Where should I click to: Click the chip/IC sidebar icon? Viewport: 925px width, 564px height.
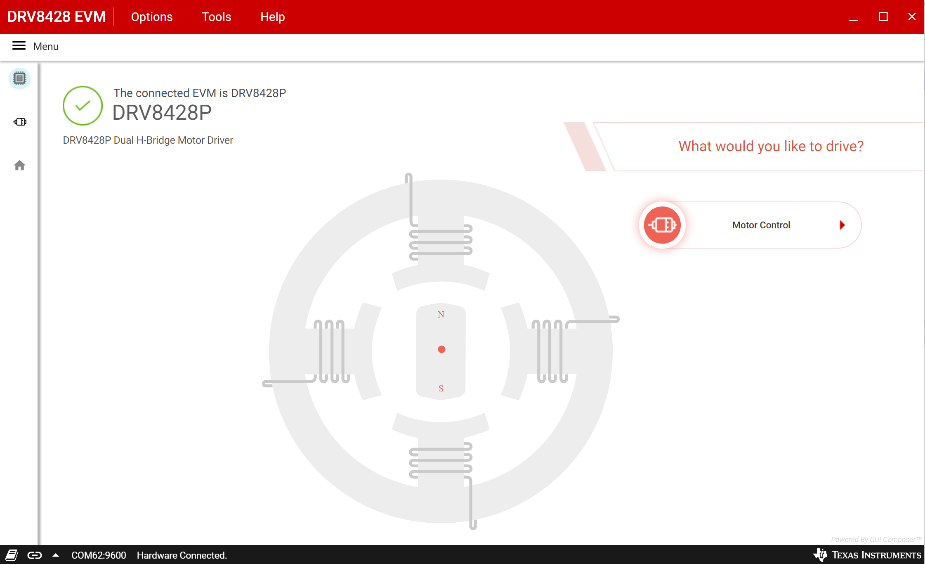(19, 78)
